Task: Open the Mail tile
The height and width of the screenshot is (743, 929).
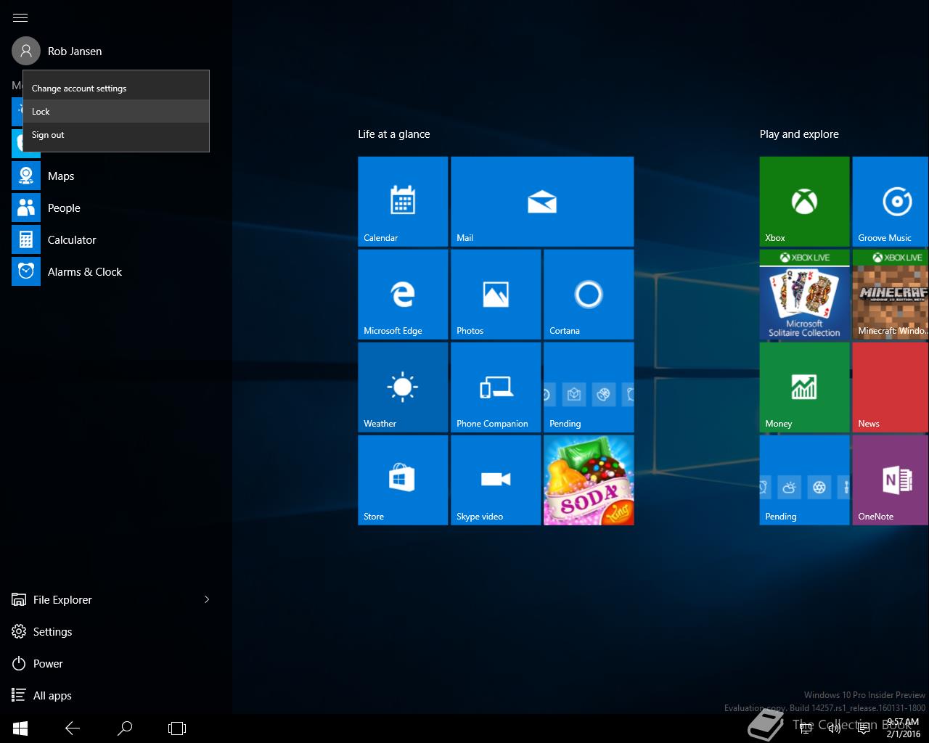Action: 542,202
